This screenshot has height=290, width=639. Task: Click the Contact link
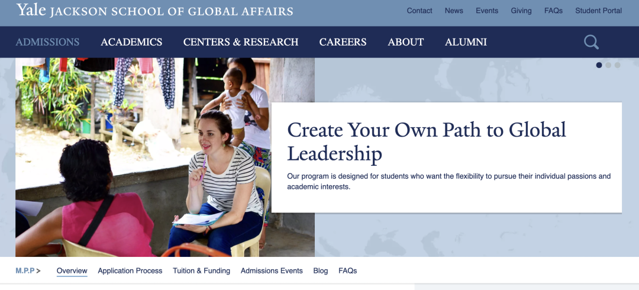419,11
